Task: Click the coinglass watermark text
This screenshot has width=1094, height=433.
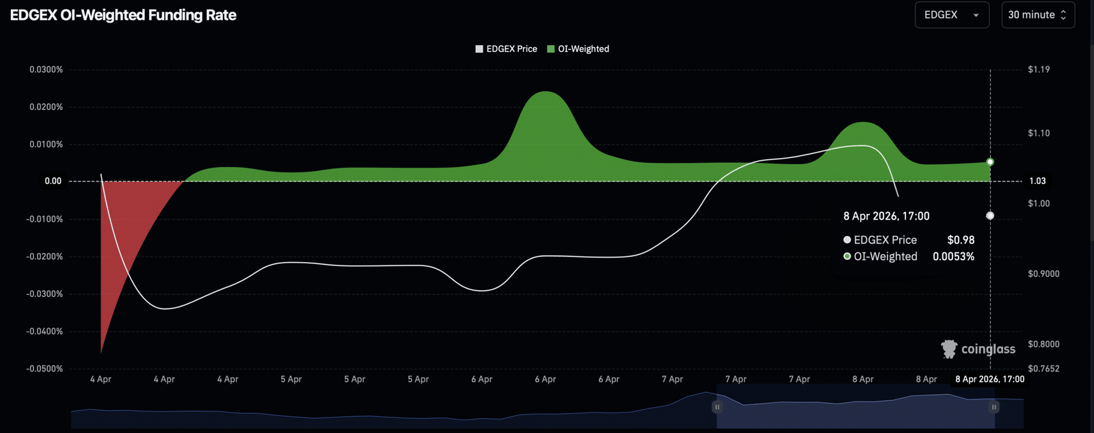Action: [988, 350]
